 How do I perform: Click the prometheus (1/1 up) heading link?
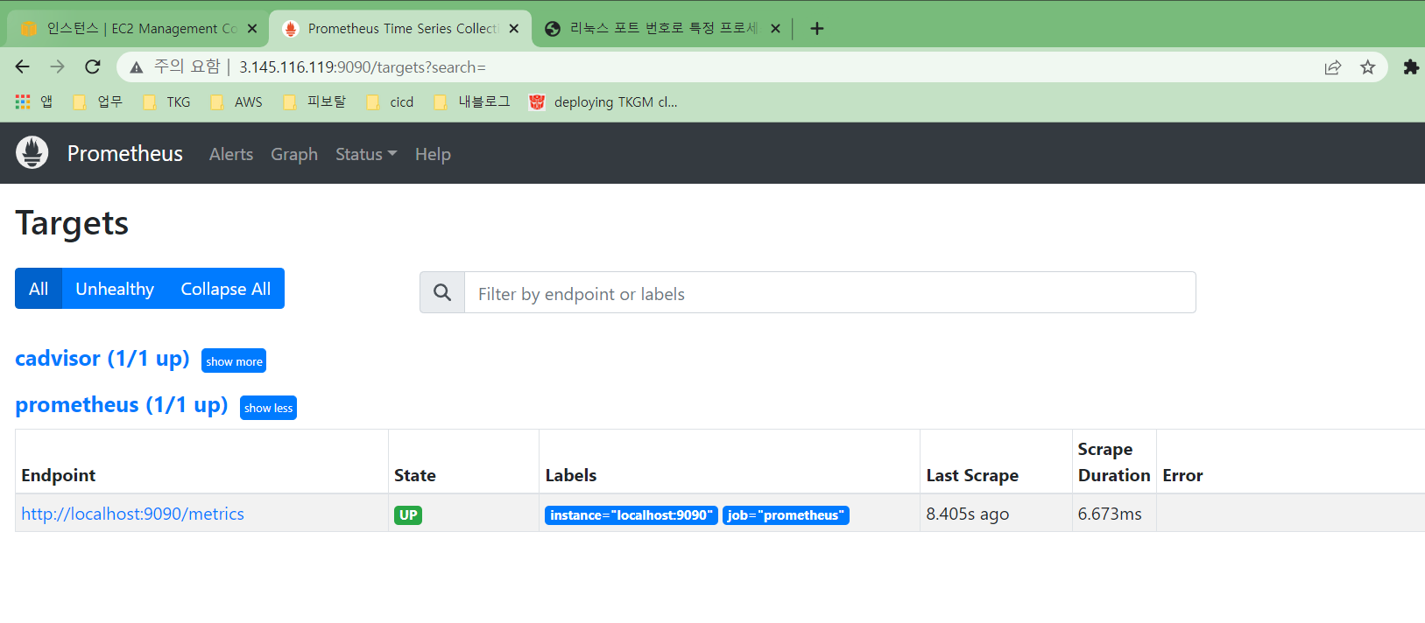(122, 405)
